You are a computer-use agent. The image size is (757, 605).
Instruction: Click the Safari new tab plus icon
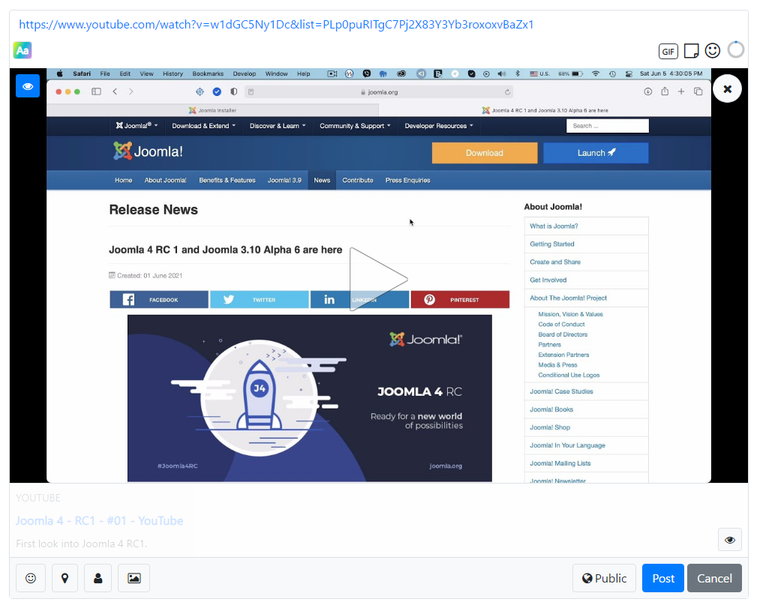(680, 91)
